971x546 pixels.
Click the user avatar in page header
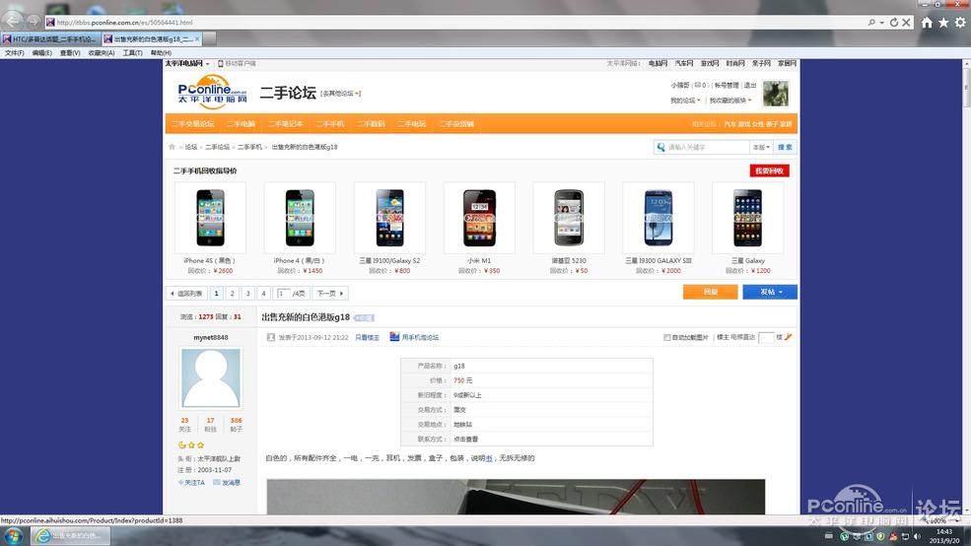(x=775, y=94)
